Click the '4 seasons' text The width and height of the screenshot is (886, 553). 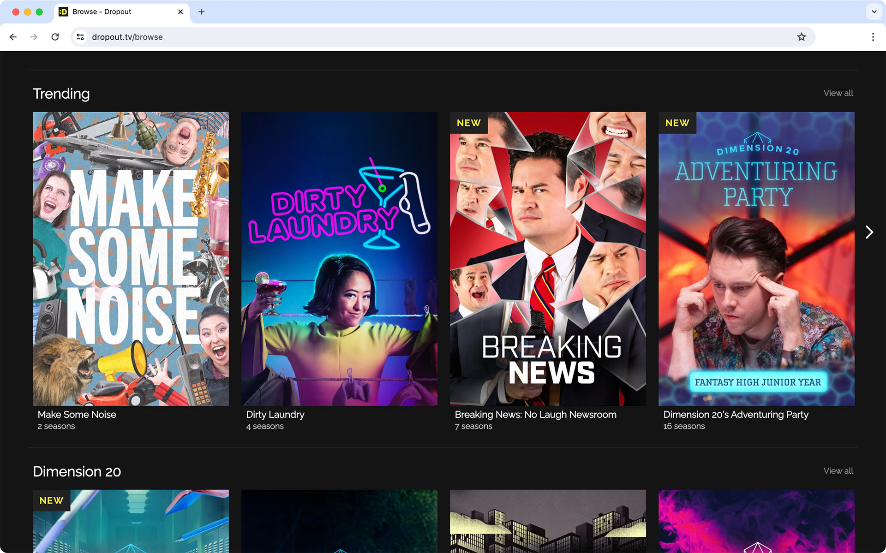coord(265,427)
